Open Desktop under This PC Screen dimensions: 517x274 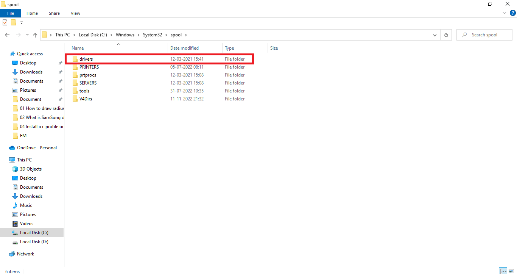point(28,178)
